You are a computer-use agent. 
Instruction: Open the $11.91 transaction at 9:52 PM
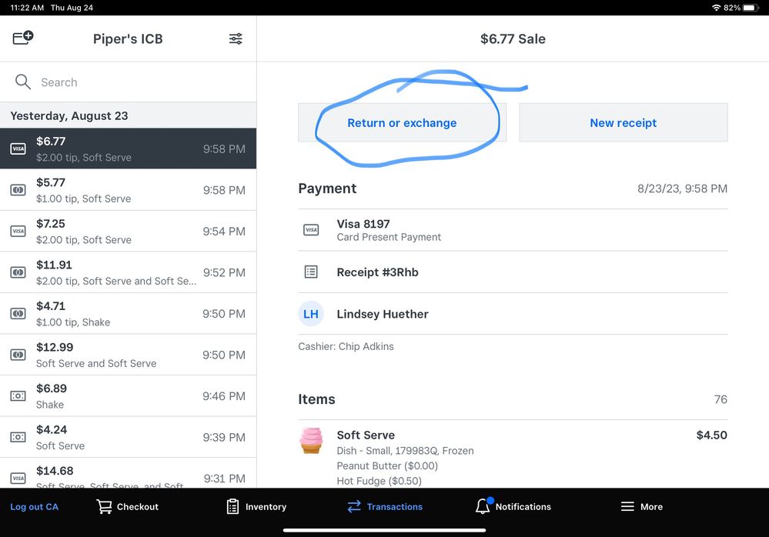pyautogui.click(x=128, y=272)
